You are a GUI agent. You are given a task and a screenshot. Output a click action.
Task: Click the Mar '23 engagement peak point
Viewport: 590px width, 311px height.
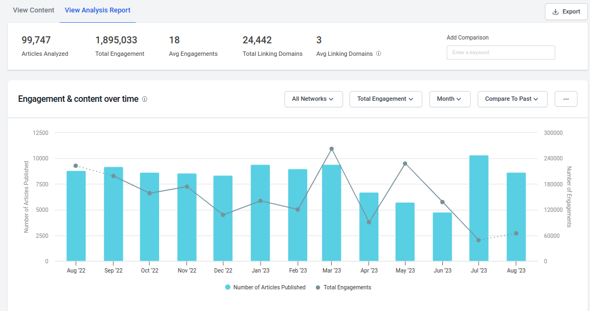coord(332,149)
